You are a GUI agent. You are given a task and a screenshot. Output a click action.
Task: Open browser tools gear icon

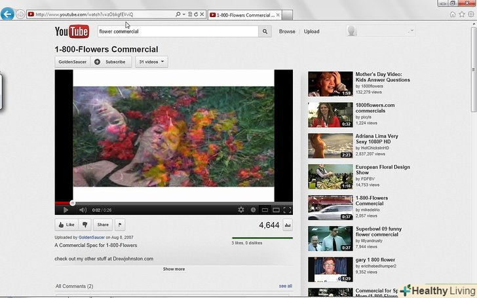click(x=471, y=14)
